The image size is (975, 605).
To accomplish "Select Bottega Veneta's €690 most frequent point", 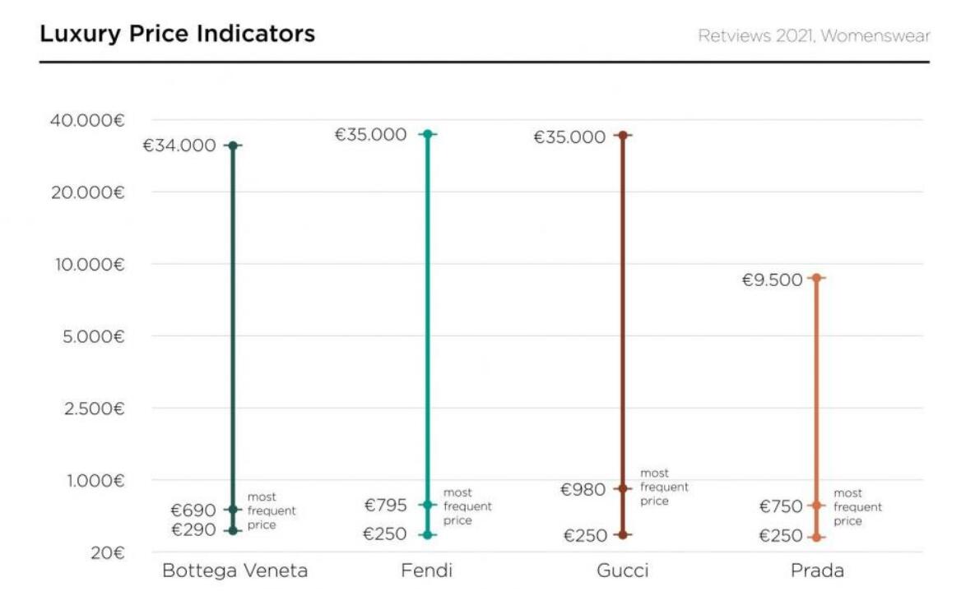I will click(x=233, y=510).
